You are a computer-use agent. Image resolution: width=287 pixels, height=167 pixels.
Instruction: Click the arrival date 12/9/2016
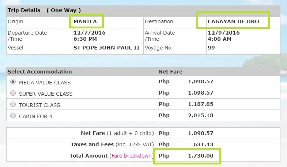(x=224, y=33)
